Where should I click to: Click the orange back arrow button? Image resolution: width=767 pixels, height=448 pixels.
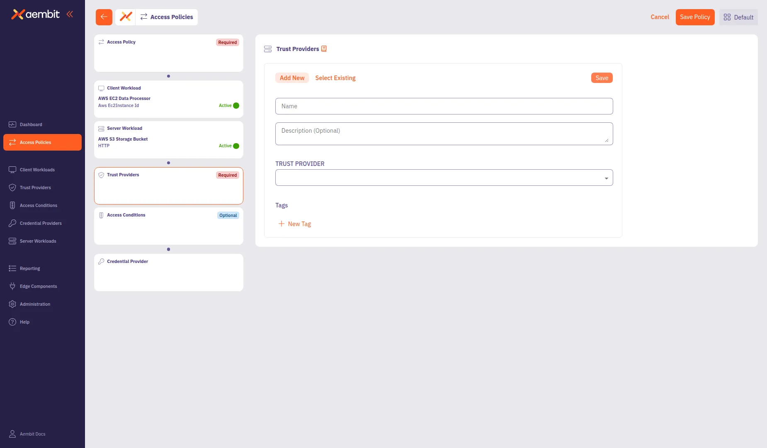104,17
